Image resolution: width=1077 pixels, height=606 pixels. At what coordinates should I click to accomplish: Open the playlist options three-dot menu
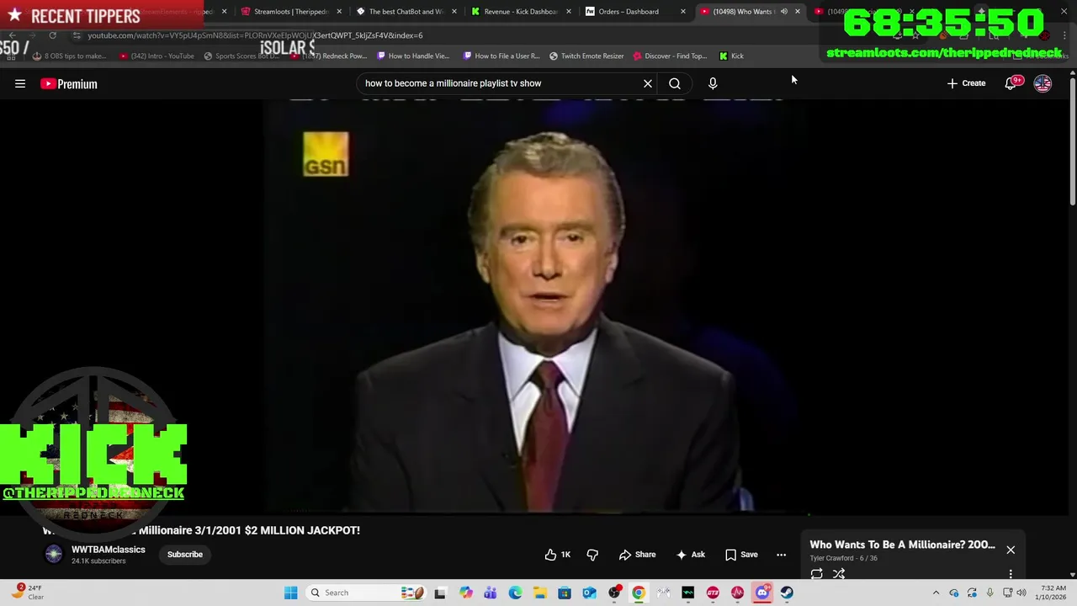click(x=1011, y=574)
